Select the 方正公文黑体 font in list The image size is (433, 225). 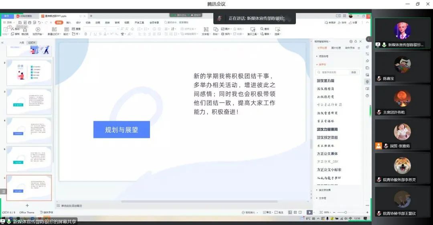point(327,153)
